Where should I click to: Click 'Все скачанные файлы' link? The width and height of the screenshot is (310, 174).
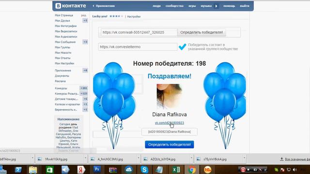297,159
